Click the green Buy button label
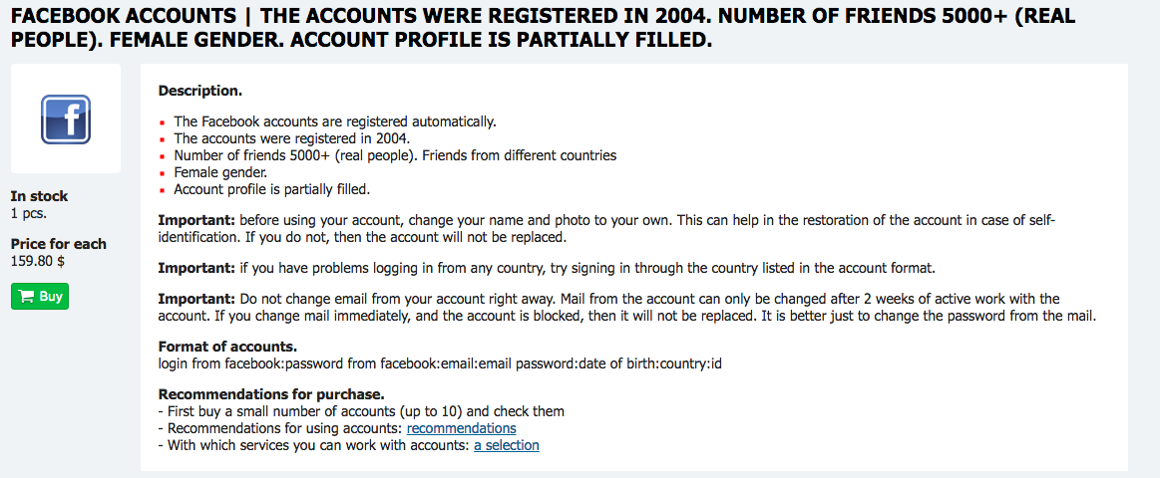The image size is (1160, 478). (40, 297)
